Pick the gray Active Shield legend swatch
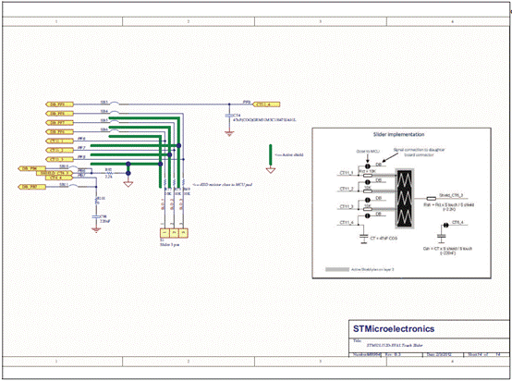This screenshot has height=381, width=512. [337, 270]
